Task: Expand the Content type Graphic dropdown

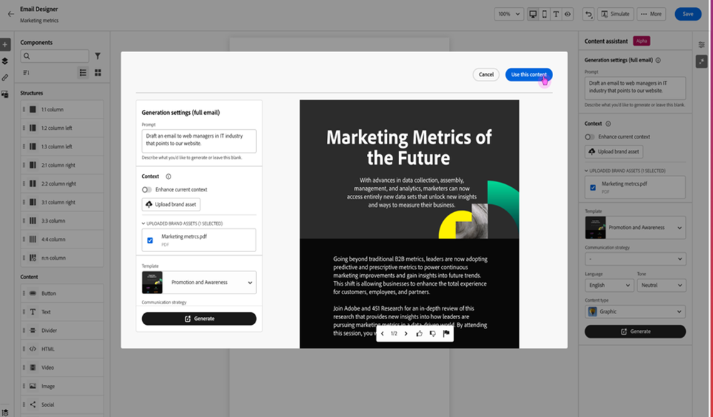Action: coord(634,311)
